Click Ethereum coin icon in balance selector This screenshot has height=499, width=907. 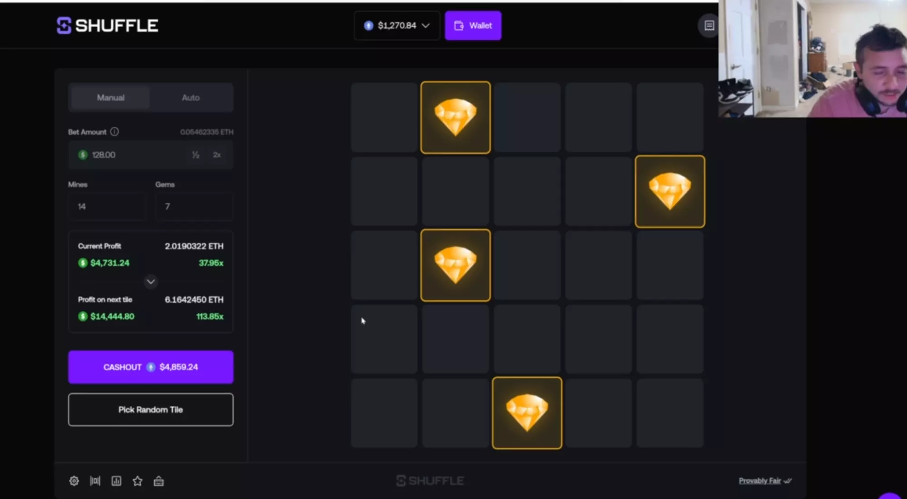(369, 26)
